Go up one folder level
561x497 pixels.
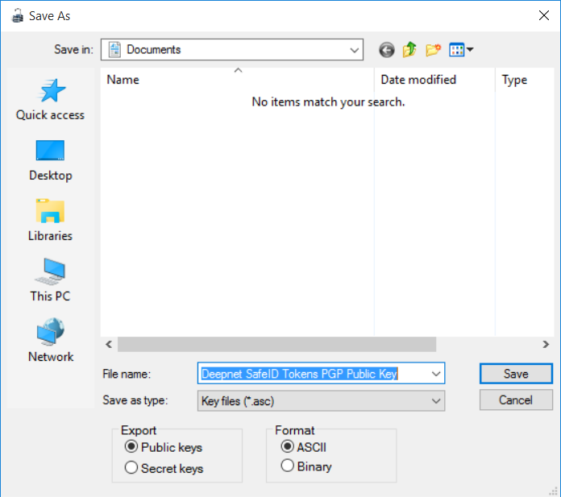(409, 50)
